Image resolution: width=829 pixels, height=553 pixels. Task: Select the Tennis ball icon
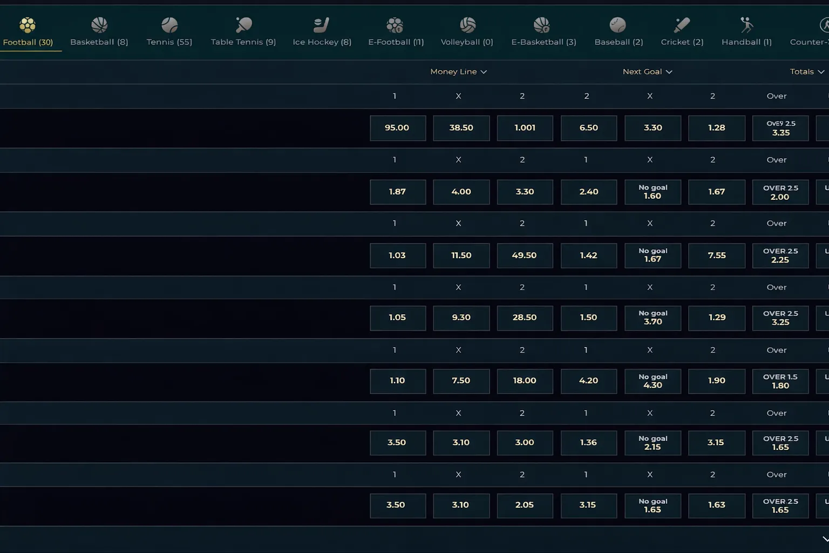pos(169,25)
